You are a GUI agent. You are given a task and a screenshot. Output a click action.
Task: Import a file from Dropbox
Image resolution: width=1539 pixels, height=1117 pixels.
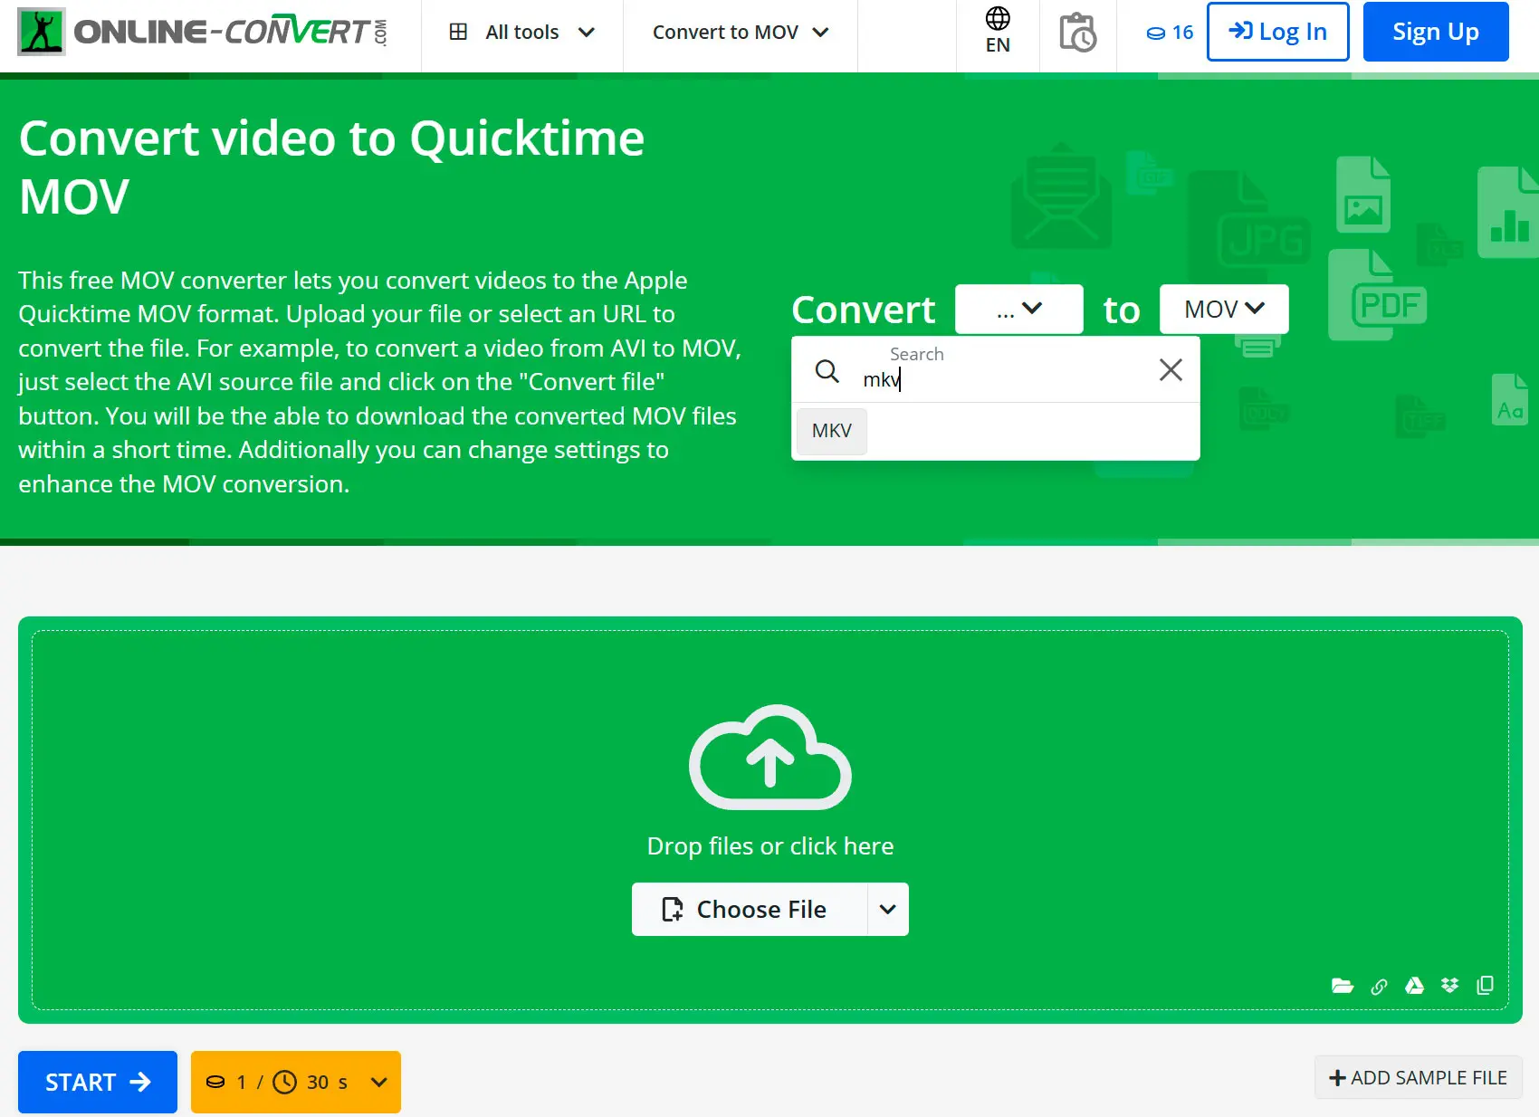[1448, 986]
